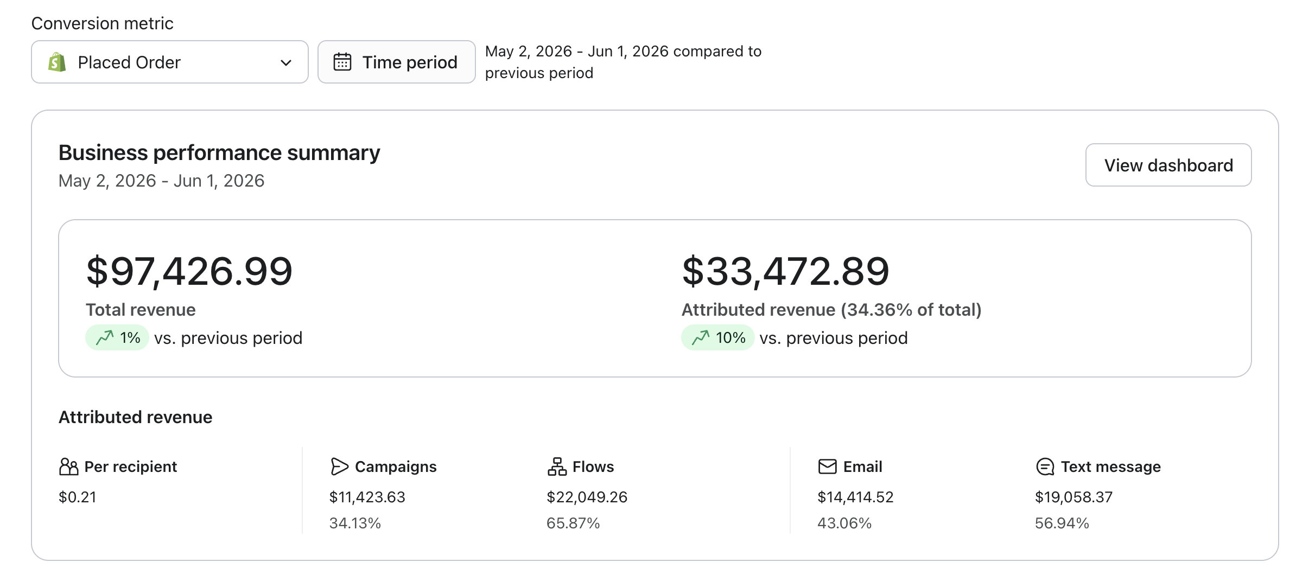Click the Campaigns label

pos(396,467)
